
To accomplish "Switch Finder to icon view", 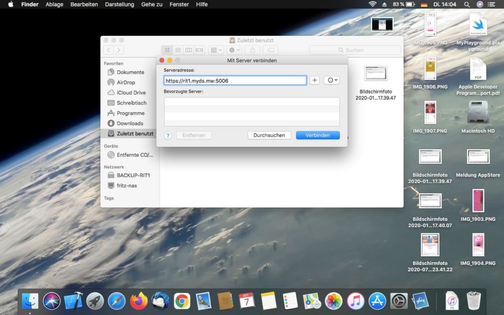I will click(x=167, y=50).
